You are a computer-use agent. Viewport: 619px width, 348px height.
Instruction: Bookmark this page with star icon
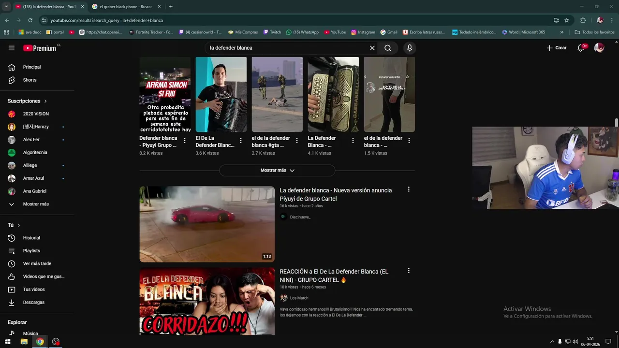click(x=567, y=20)
